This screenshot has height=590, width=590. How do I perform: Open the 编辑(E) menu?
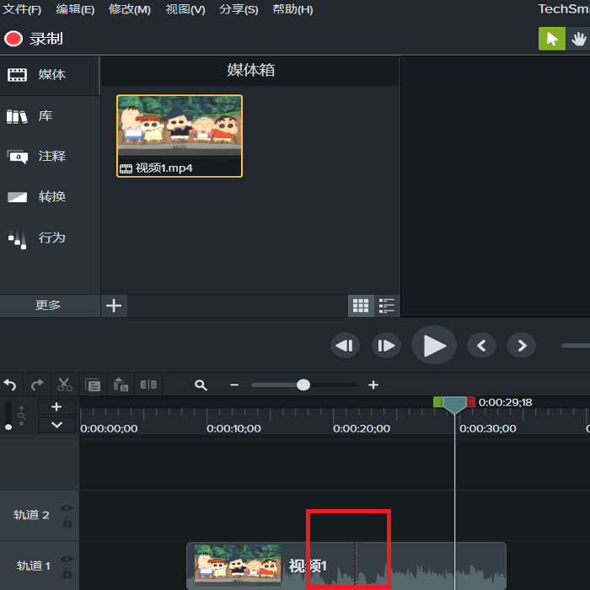point(75,9)
